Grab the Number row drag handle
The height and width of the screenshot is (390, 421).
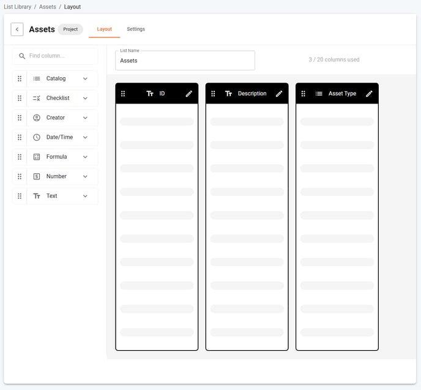coord(20,176)
